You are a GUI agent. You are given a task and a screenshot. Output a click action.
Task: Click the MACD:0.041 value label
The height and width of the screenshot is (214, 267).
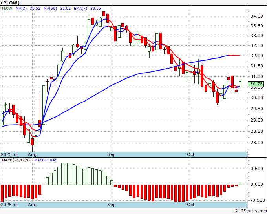[46, 160]
